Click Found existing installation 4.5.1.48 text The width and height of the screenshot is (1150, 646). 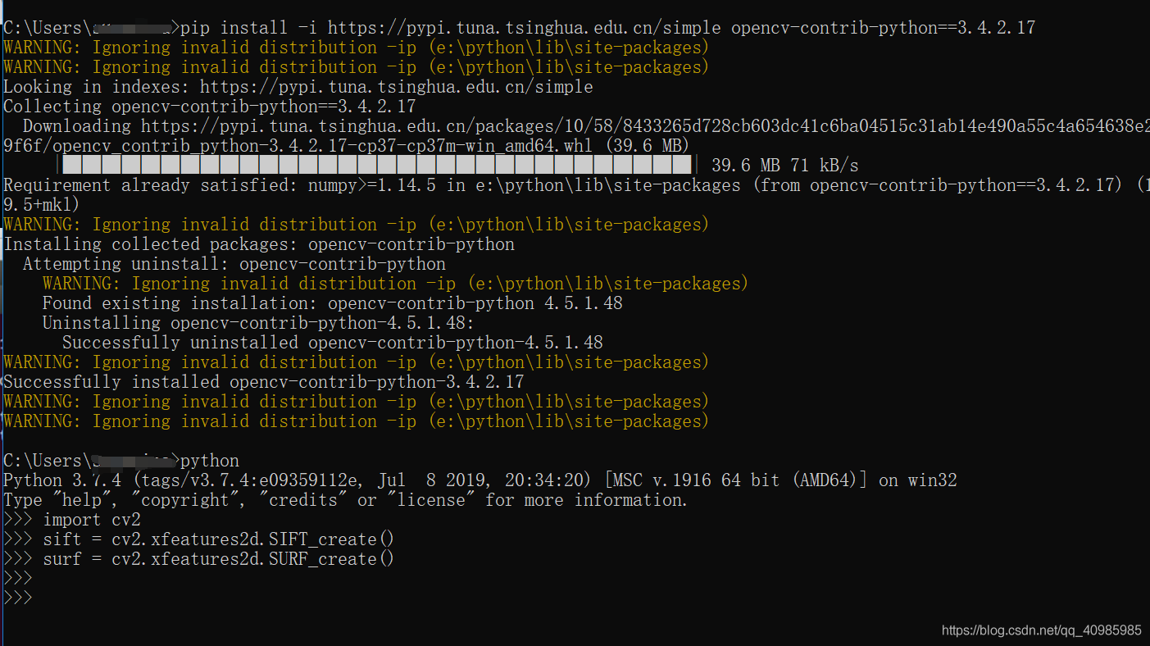tap(333, 303)
